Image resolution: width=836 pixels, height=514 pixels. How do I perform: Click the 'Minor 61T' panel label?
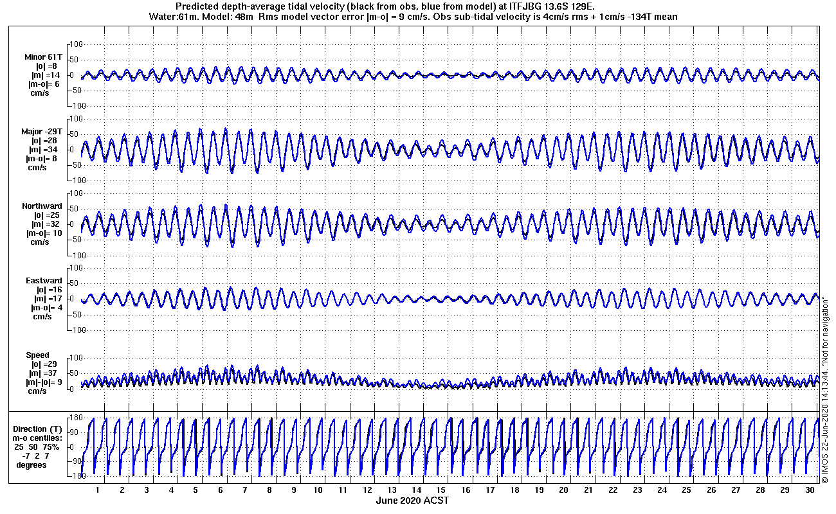(43, 57)
